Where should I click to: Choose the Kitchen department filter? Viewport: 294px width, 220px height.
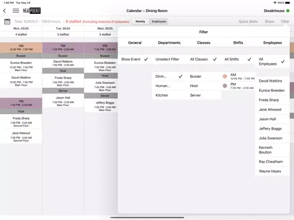coord(169,95)
